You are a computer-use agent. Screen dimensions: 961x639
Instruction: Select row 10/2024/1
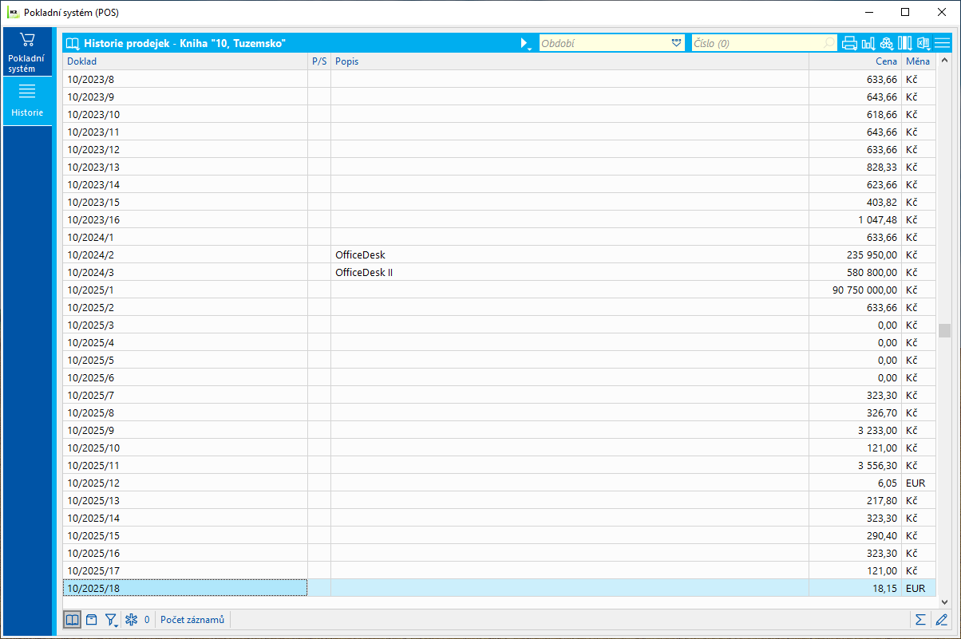click(x=499, y=237)
